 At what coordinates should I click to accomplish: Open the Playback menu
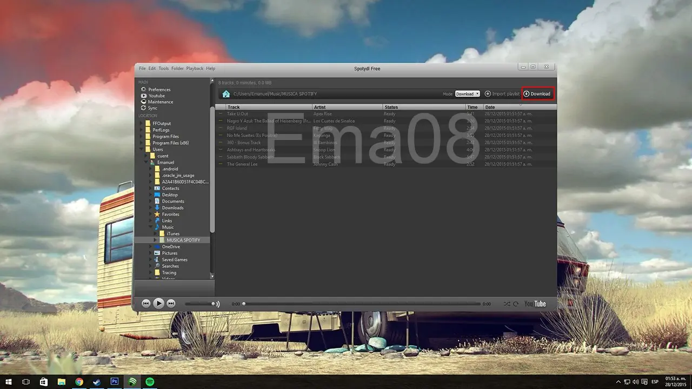point(195,69)
